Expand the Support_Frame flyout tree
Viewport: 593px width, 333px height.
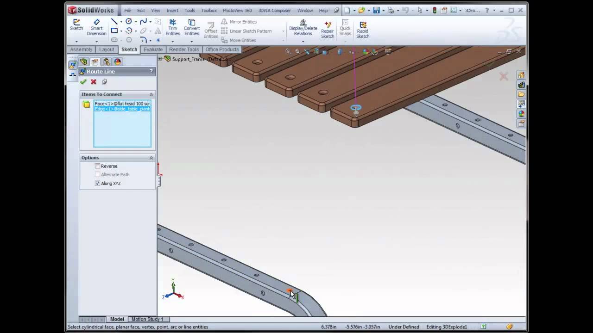coord(160,59)
